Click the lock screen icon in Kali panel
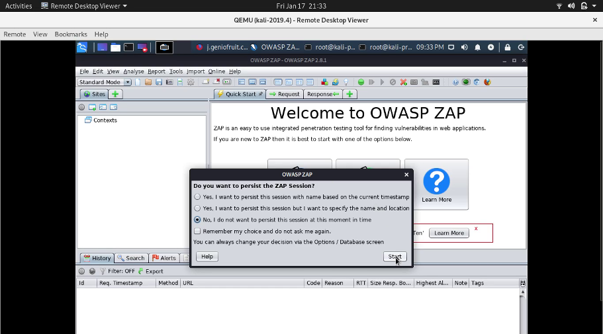Screen dimensions: 603x334 [508, 47]
